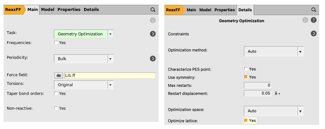Enable Characterize PES point checkbox
The height and width of the screenshot is (129, 325).
pyautogui.click(x=246, y=69)
